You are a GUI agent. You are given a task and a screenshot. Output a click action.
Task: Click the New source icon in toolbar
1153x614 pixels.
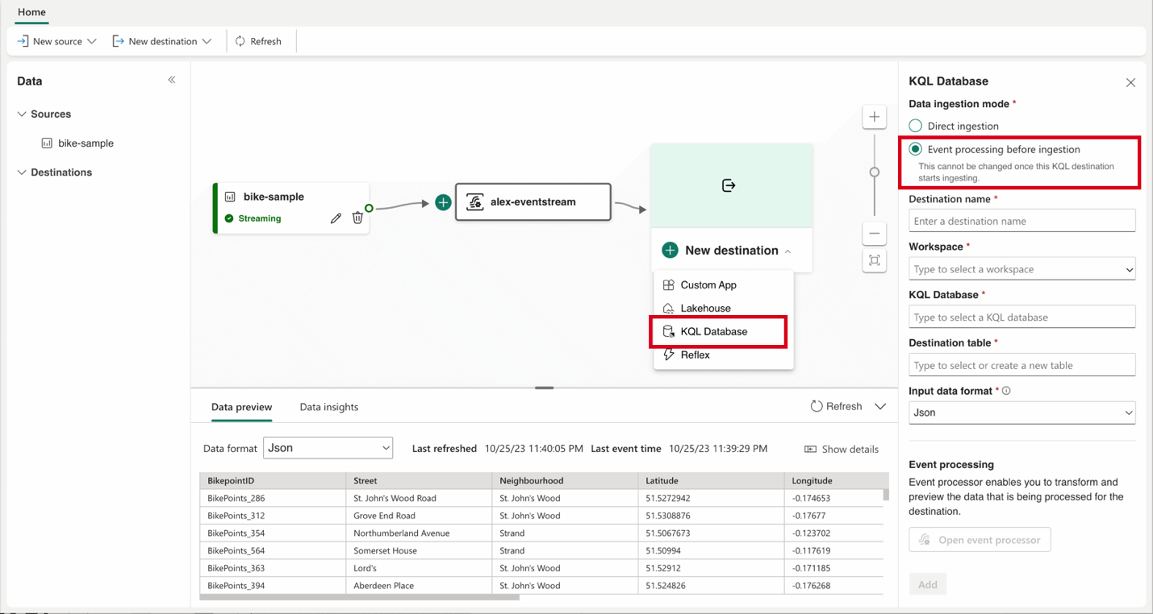(23, 41)
